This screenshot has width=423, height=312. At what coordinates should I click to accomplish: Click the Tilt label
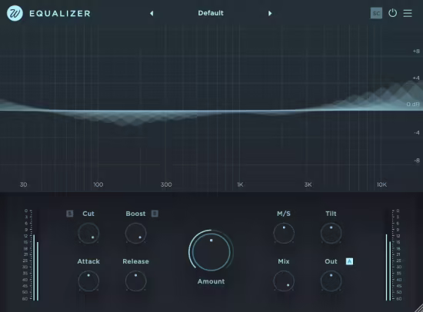click(331, 214)
